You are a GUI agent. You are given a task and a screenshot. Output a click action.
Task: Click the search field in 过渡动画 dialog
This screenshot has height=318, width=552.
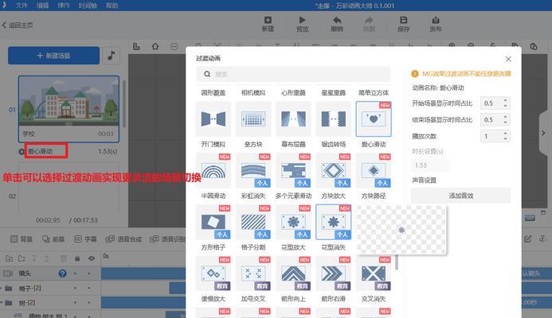click(293, 74)
